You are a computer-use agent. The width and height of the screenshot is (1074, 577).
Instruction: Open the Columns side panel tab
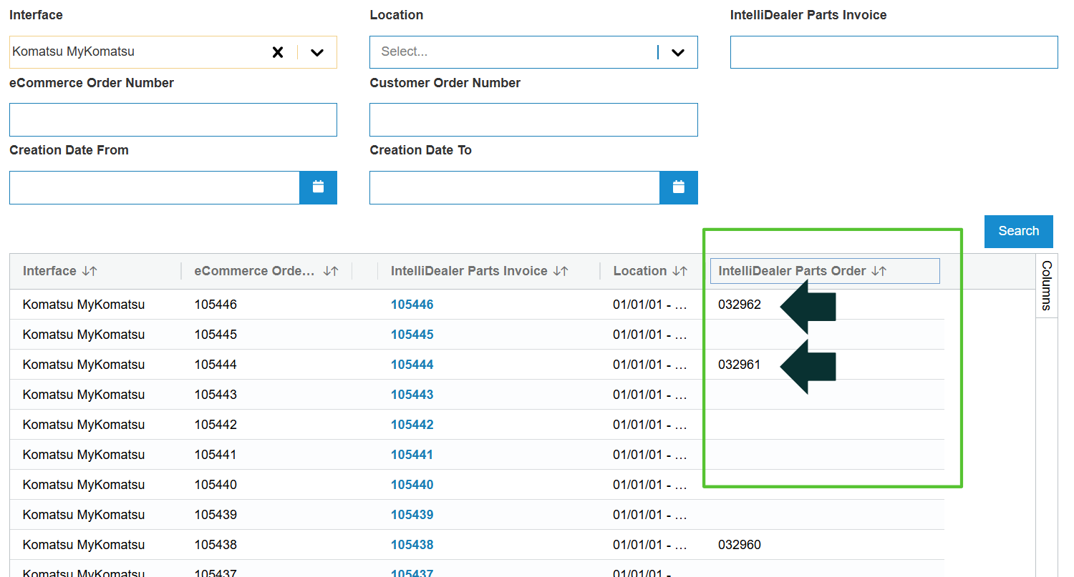click(x=1046, y=285)
